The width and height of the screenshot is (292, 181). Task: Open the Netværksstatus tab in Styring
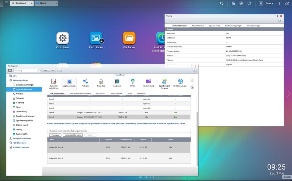(198, 26)
